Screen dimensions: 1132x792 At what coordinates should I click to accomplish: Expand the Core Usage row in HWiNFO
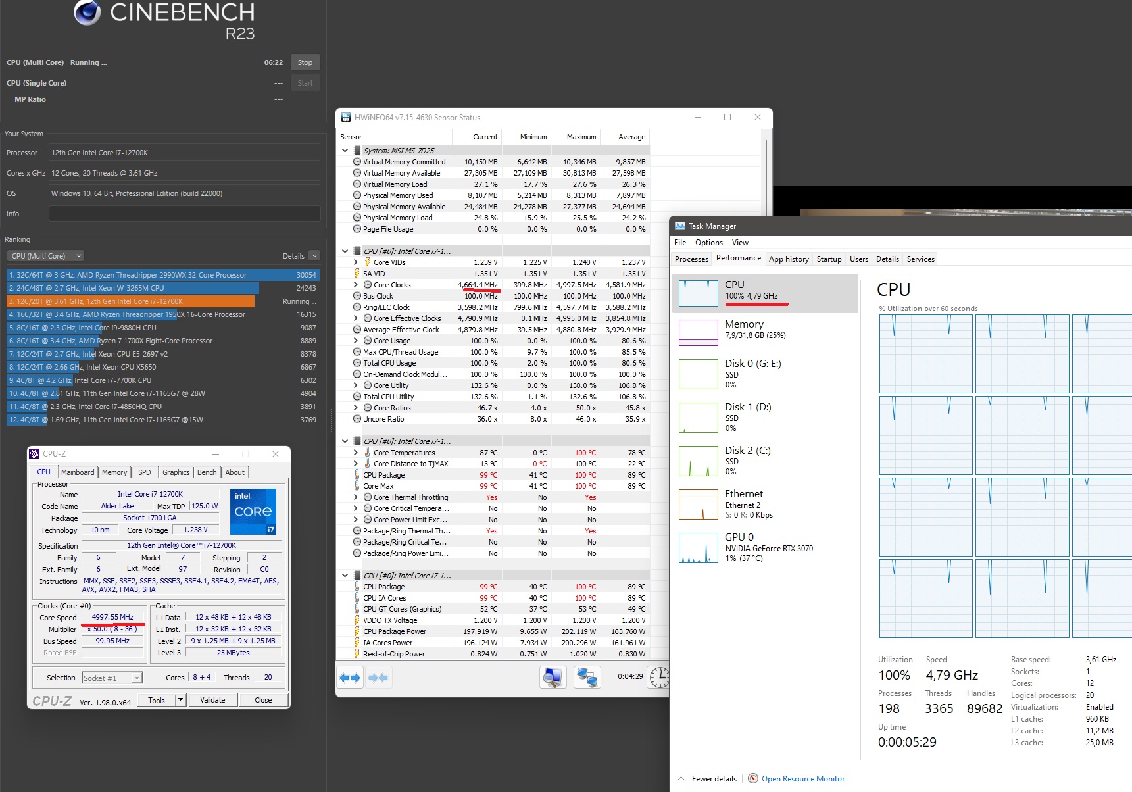pos(356,341)
